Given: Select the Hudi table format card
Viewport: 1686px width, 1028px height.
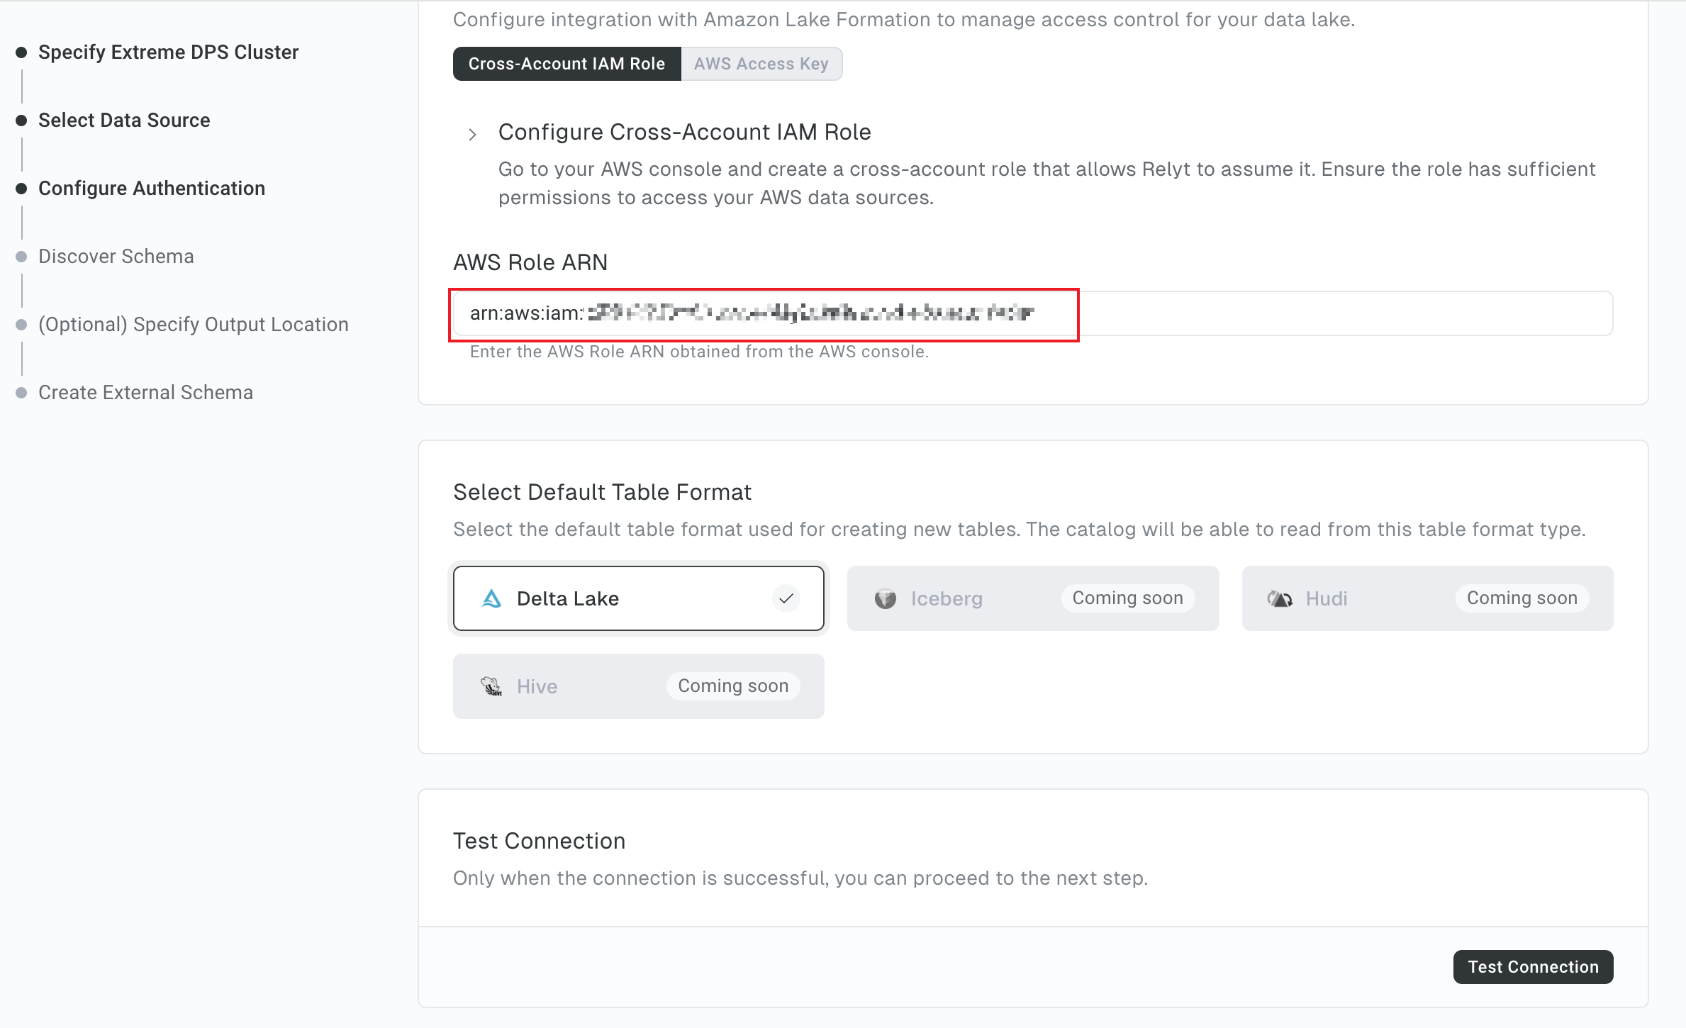Looking at the screenshot, I should 1427,598.
